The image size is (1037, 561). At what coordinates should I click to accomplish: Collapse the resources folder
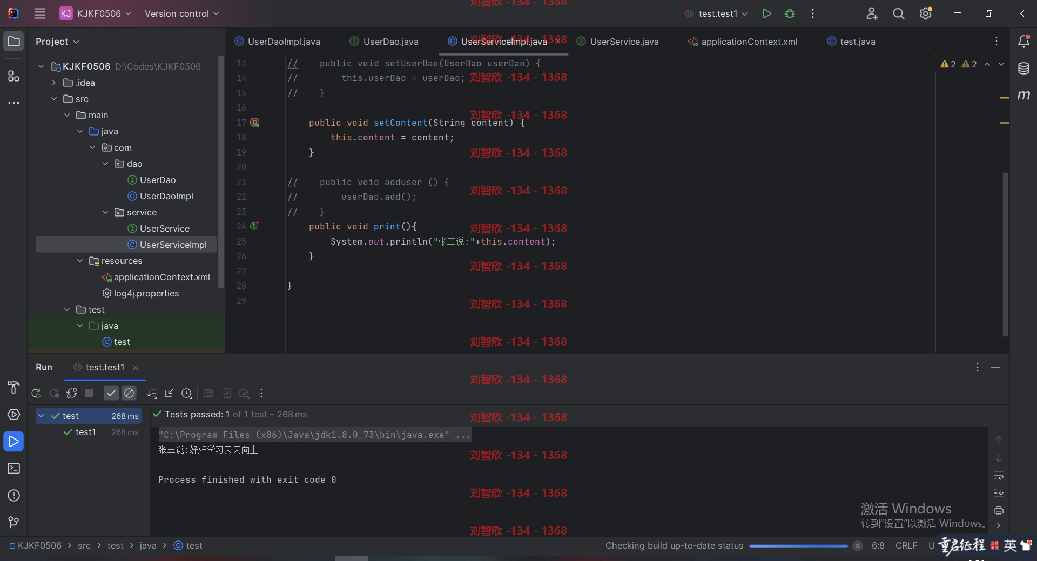(80, 261)
